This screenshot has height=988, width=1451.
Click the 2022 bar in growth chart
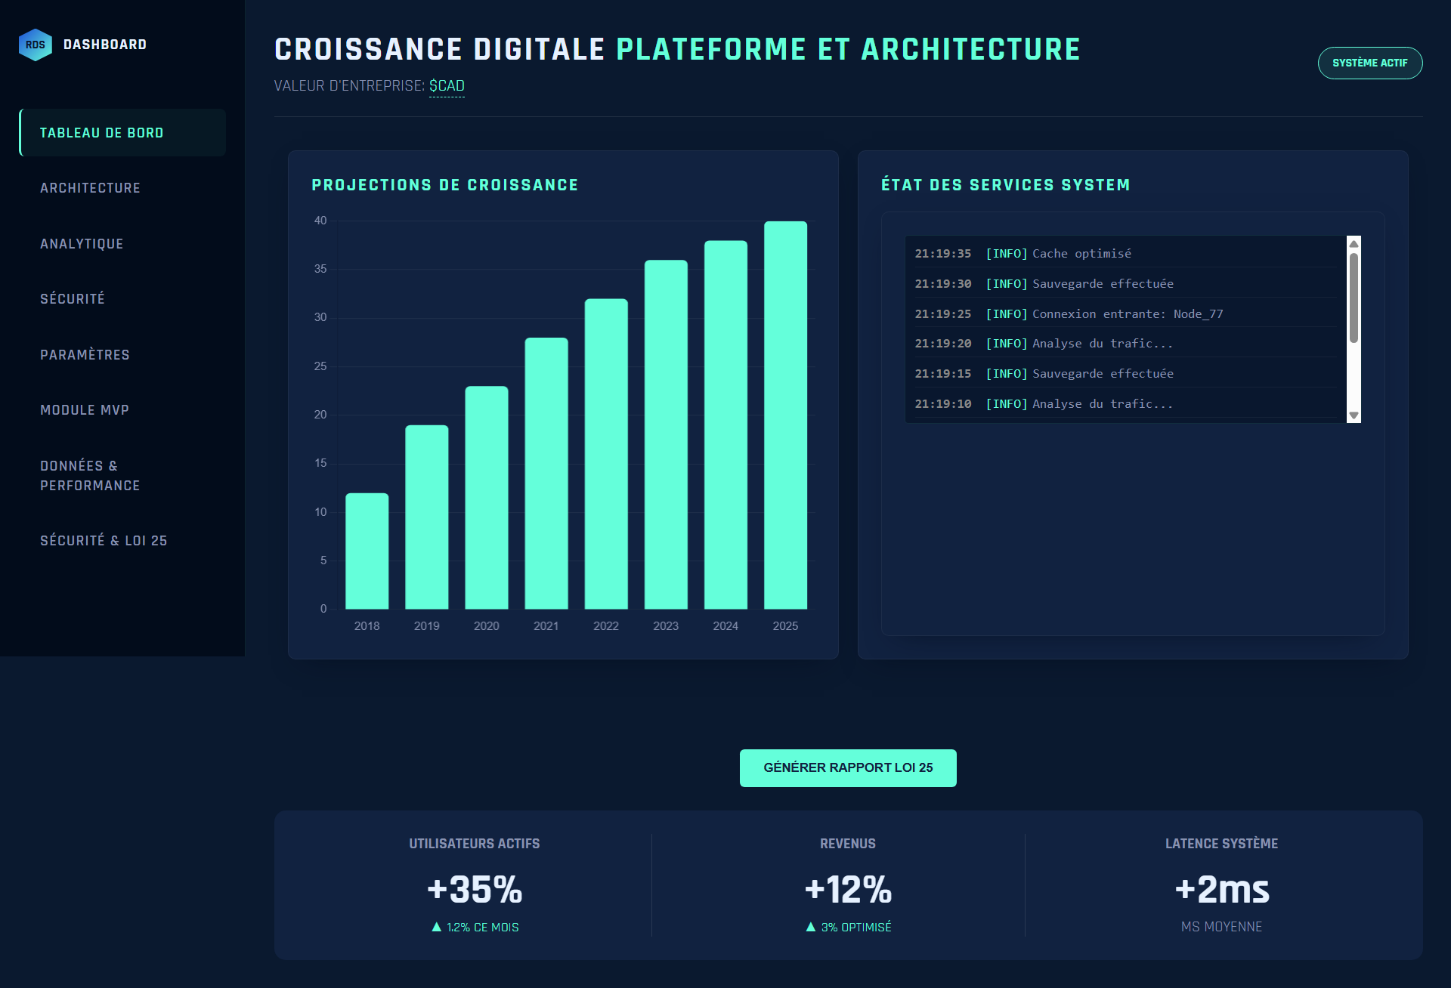point(606,454)
